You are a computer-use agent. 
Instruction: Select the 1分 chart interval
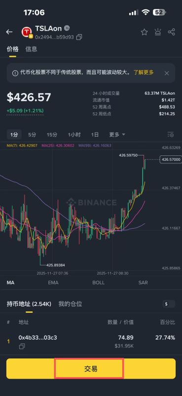tap(14, 135)
